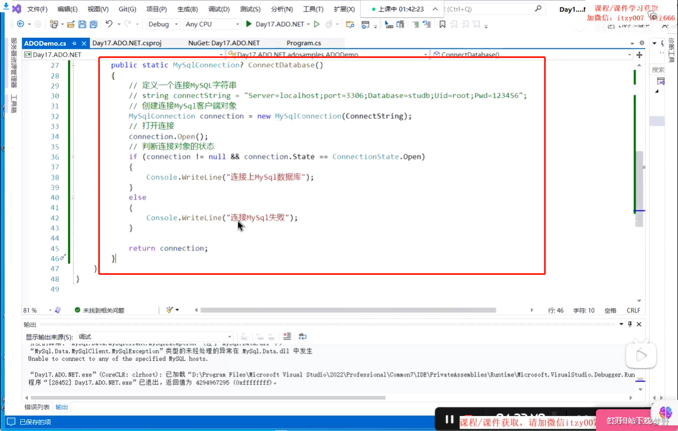Click the save all icon

[x=93, y=24]
